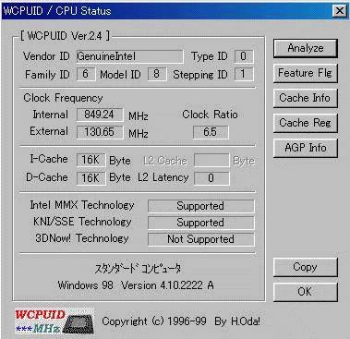Close the WCPUID window with X
Viewport: 350px width, 339px height.
tap(340, 11)
